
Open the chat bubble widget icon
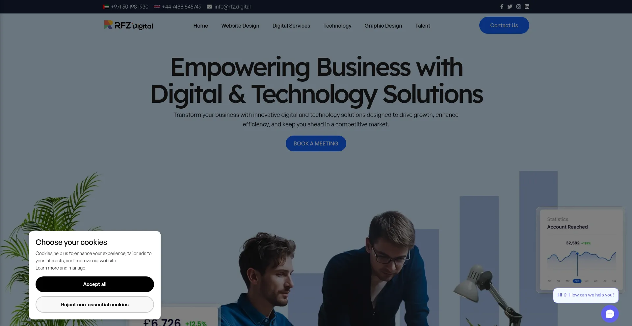tap(610, 314)
